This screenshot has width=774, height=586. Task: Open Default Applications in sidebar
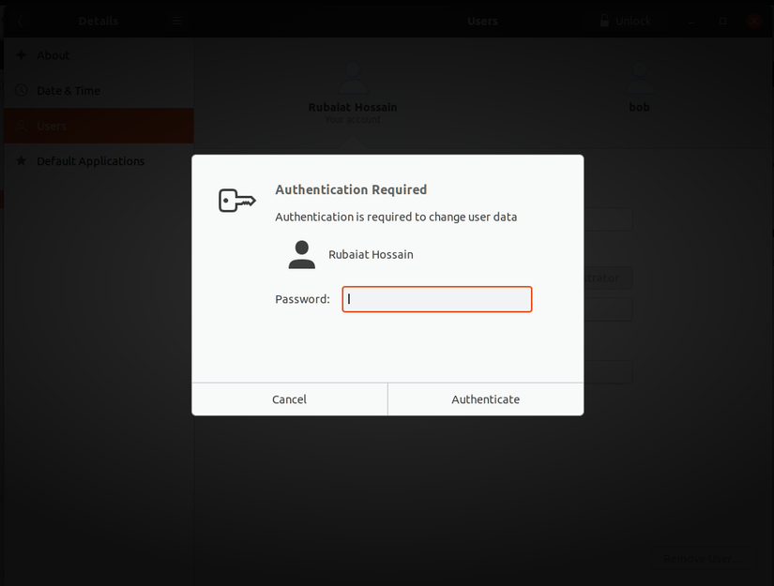[x=99, y=161]
